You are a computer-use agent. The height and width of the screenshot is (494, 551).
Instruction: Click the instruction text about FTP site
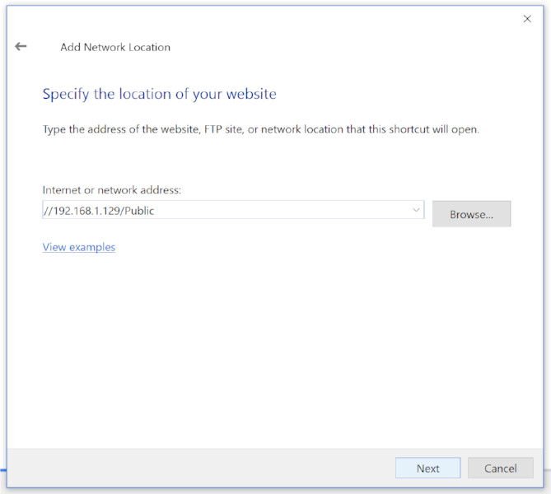260,130
